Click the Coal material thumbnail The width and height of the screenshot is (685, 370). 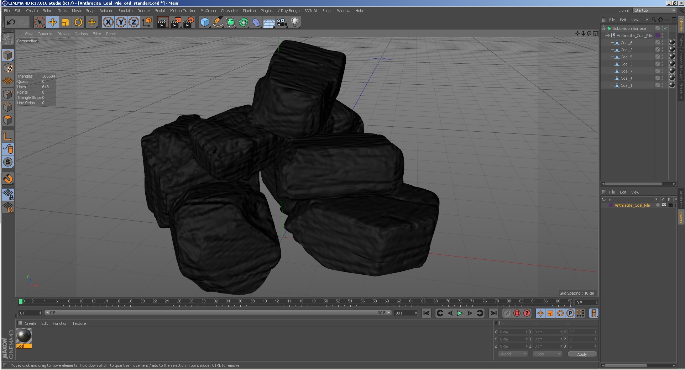click(x=24, y=335)
